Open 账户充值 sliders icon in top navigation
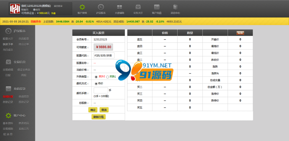 pos(157,7)
